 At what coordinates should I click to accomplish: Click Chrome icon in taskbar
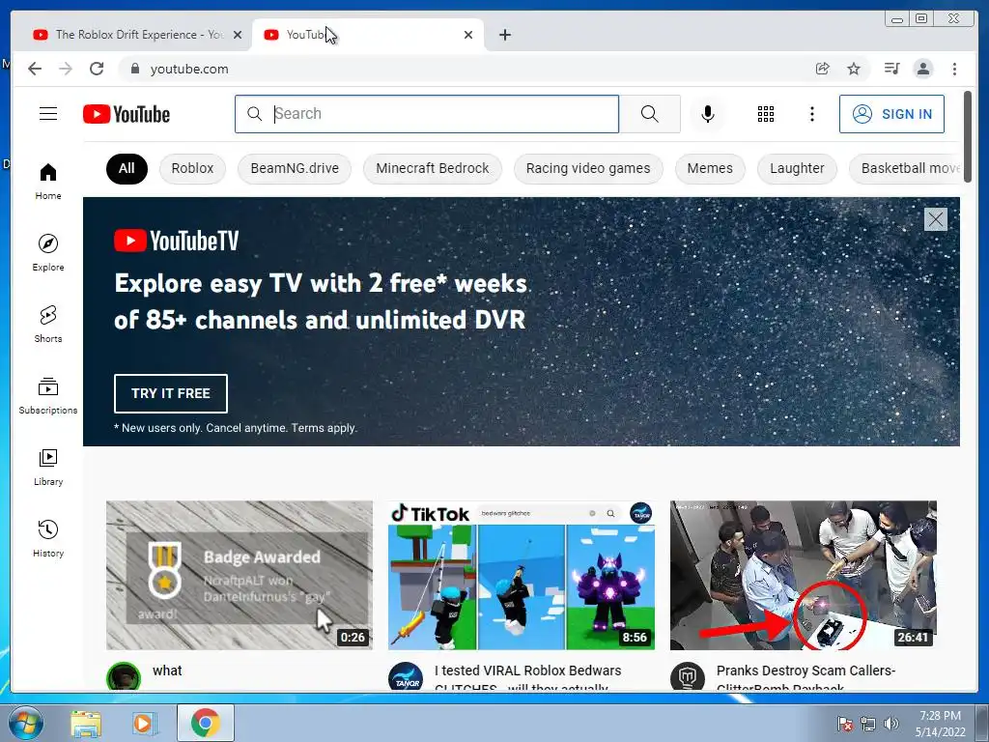click(206, 723)
